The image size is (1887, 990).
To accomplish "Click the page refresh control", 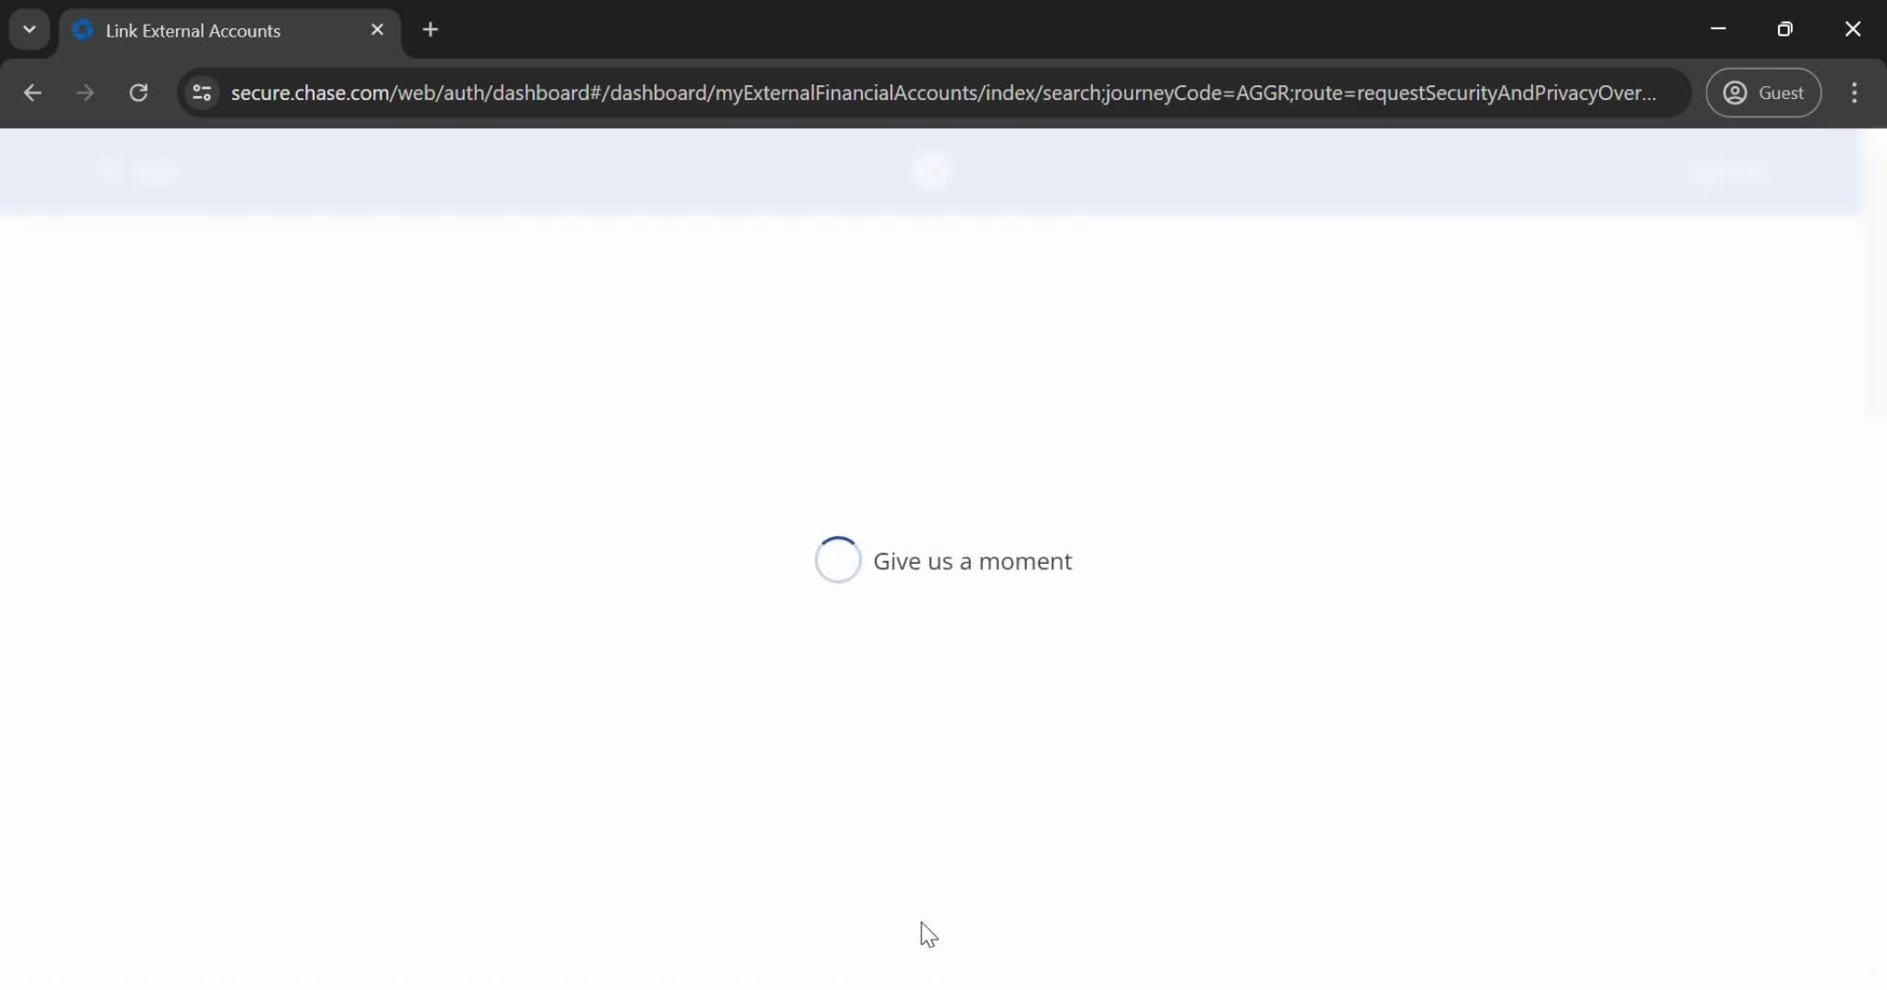I will tap(138, 93).
